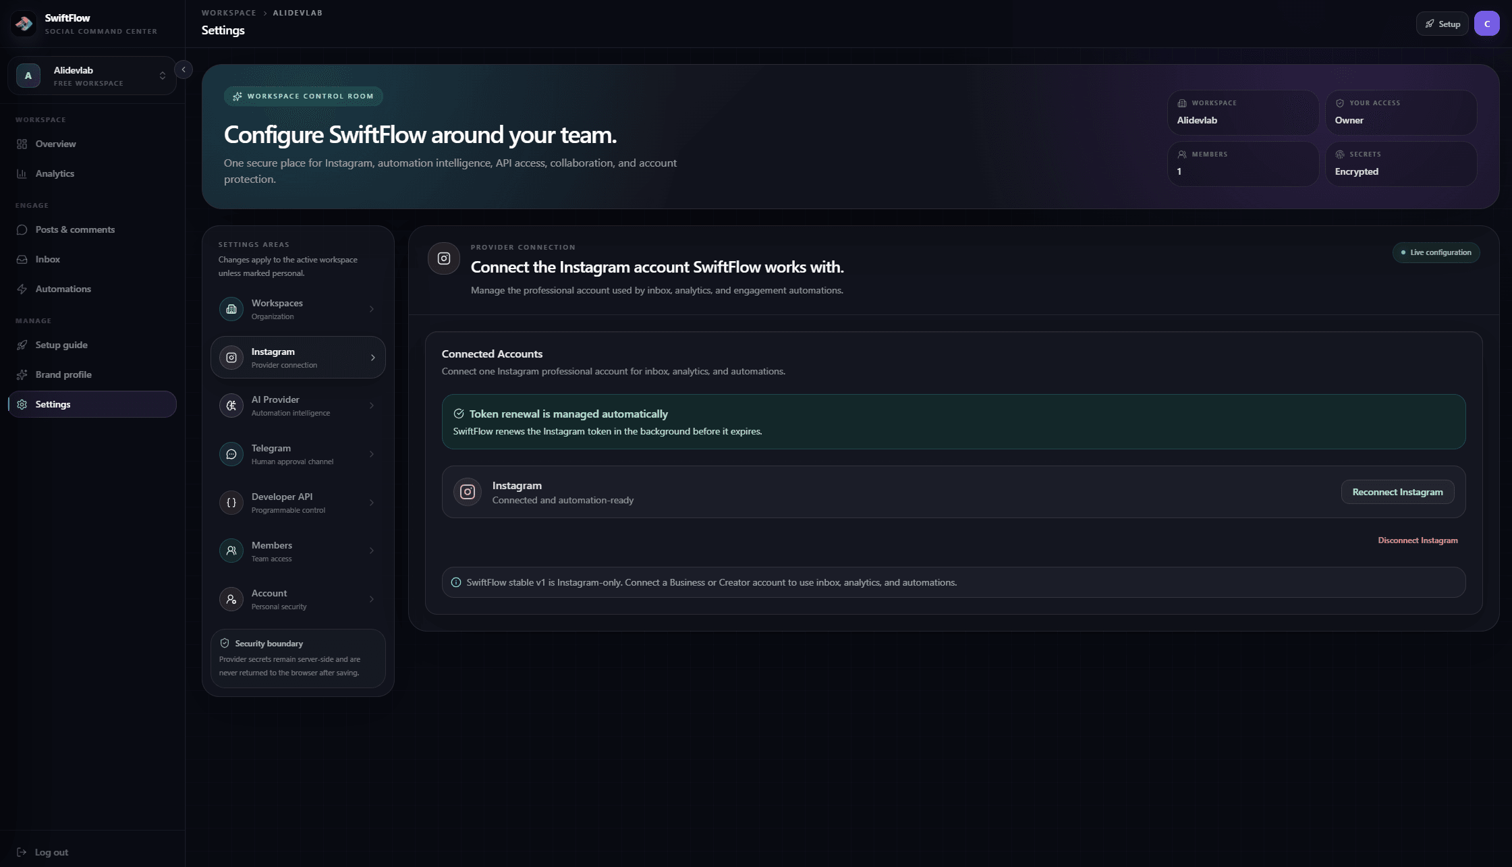This screenshot has width=1512, height=867.
Task: Click the Token renewal is managed automatically text
Action: coord(569,414)
